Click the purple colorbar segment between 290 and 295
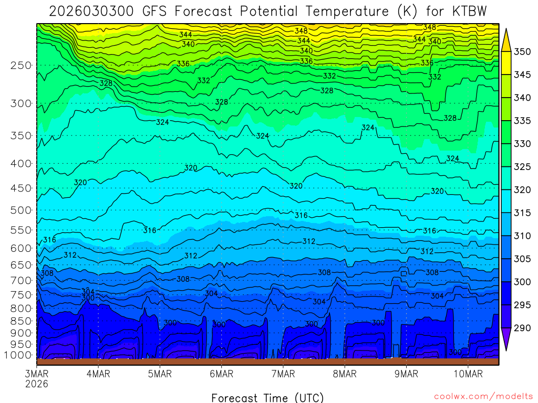 506,316
